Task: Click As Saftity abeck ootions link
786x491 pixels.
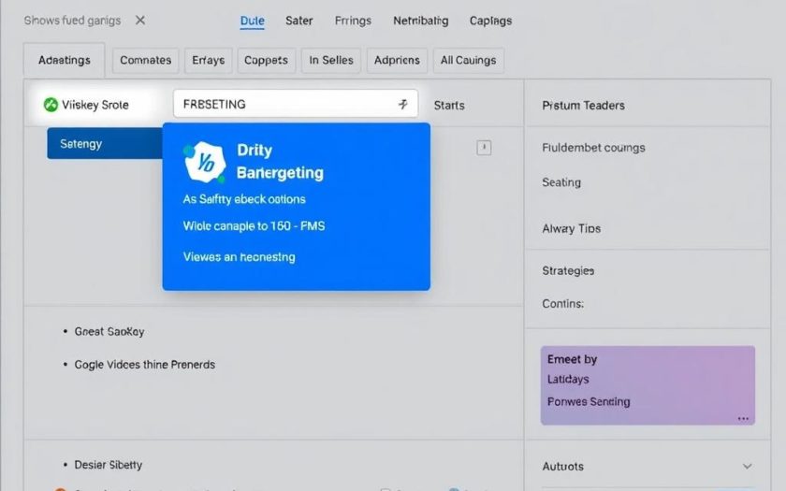Action: 244,199
